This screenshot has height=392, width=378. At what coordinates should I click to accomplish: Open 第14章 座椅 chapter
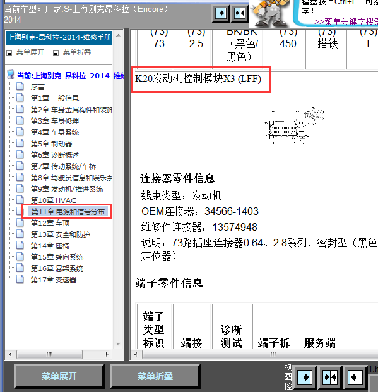point(50,246)
